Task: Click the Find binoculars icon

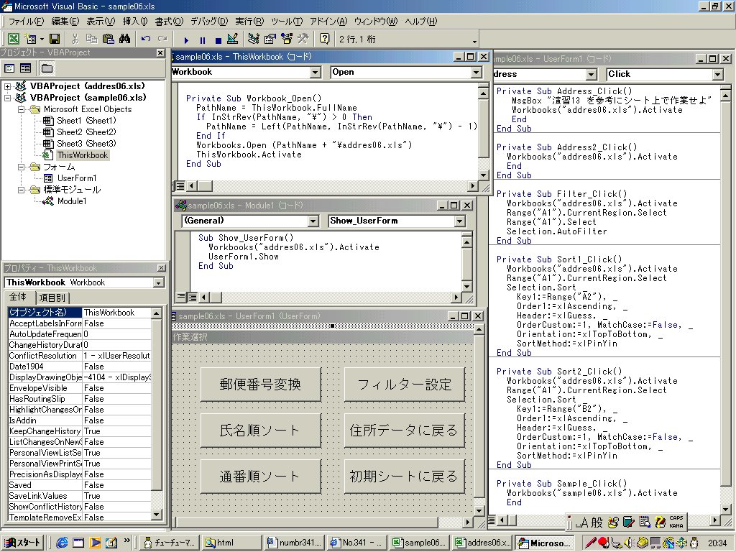Action: pyautogui.click(x=124, y=39)
